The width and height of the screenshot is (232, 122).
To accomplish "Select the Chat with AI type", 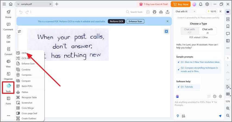I will click(x=208, y=31).
